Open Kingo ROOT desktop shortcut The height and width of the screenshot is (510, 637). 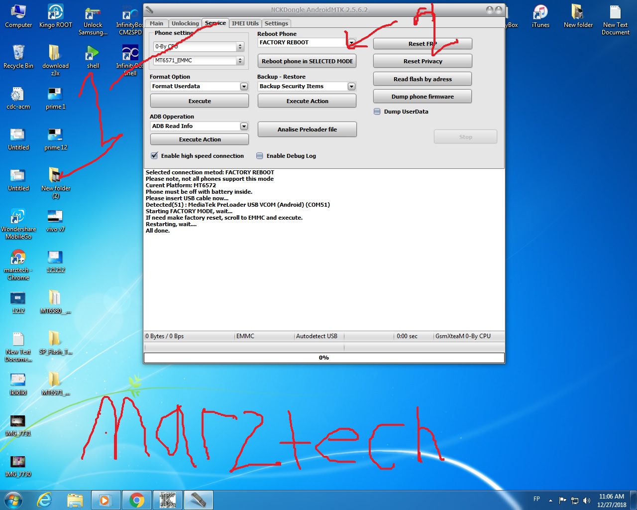point(55,16)
